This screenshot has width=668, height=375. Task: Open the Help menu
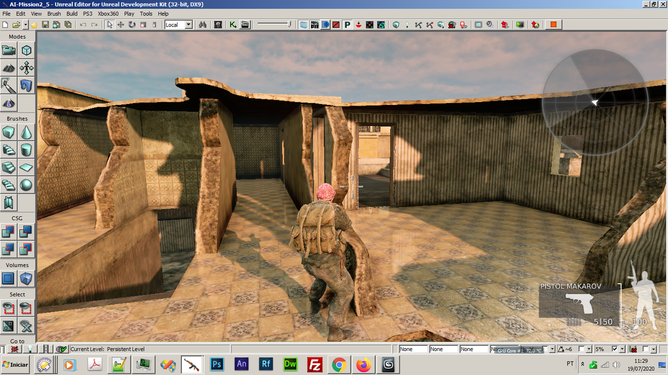(163, 13)
